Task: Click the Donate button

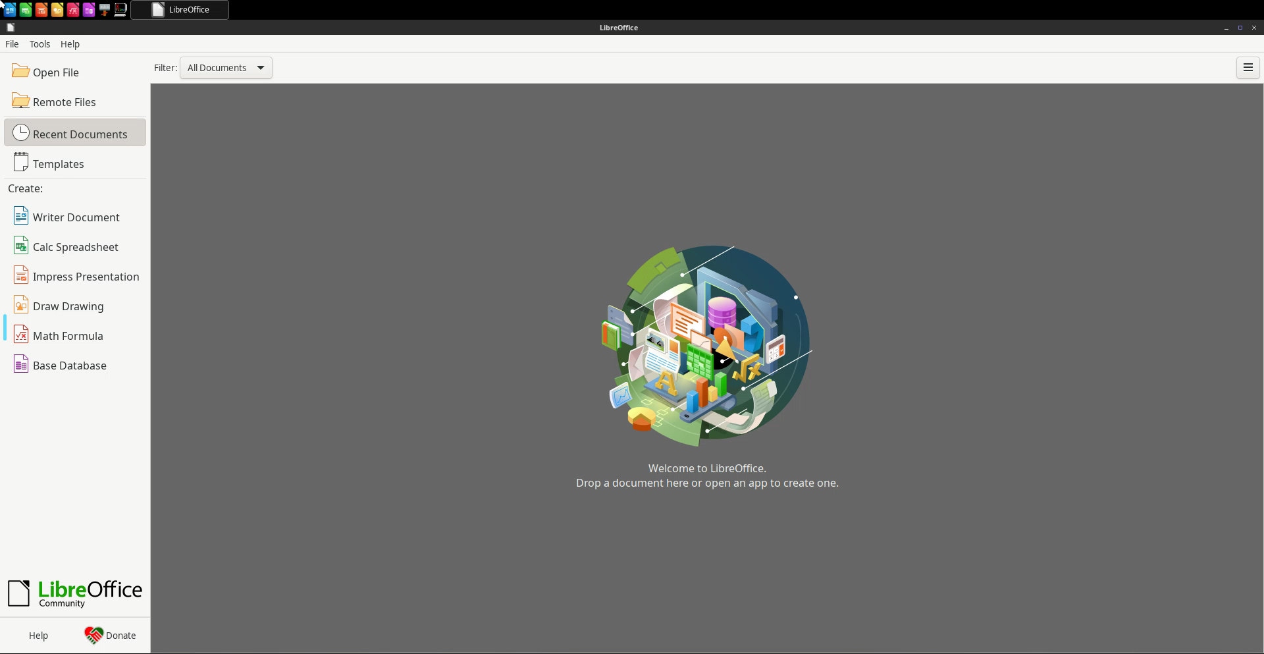Action: coord(111,636)
